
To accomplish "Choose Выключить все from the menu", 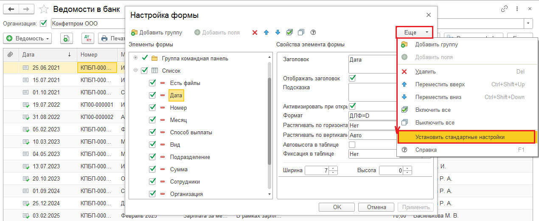I will click(435, 122).
